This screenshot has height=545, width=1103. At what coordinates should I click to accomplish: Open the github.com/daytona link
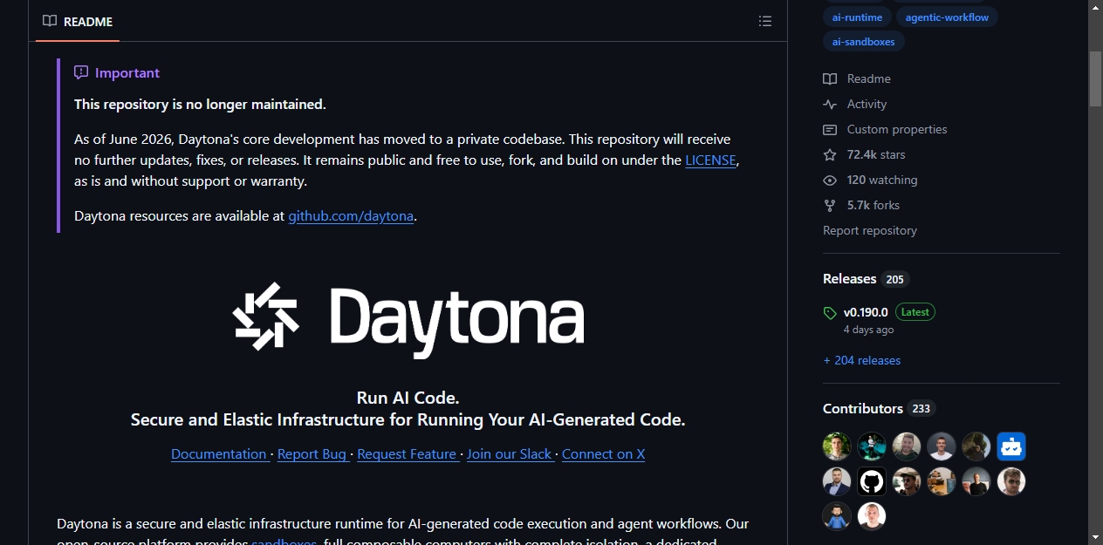351,216
